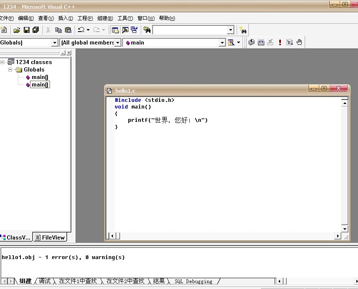Open the 工具 (Tools) menu
The height and width of the screenshot is (289, 358).
tap(125, 18)
